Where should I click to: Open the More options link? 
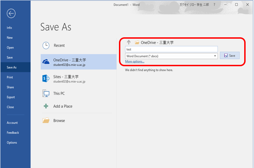135,61
